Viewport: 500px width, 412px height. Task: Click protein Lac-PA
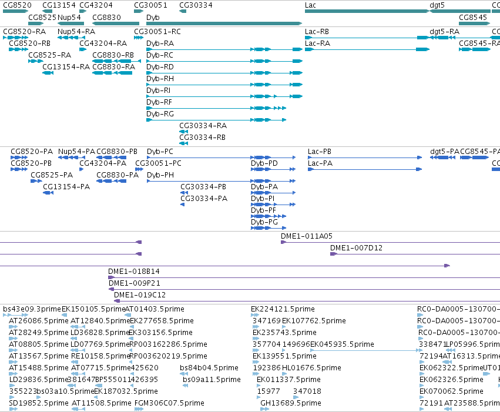click(320, 163)
